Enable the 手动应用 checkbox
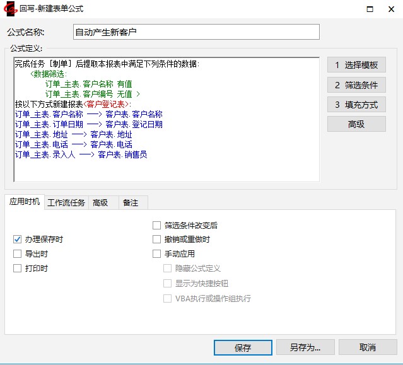The height and width of the screenshot is (365, 403). tap(157, 254)
